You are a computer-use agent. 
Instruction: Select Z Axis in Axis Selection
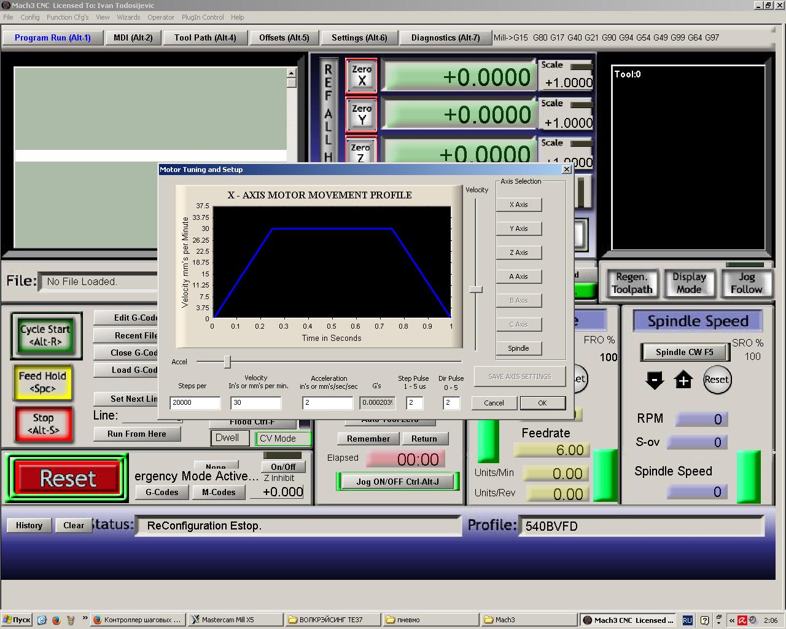point(519,252)
